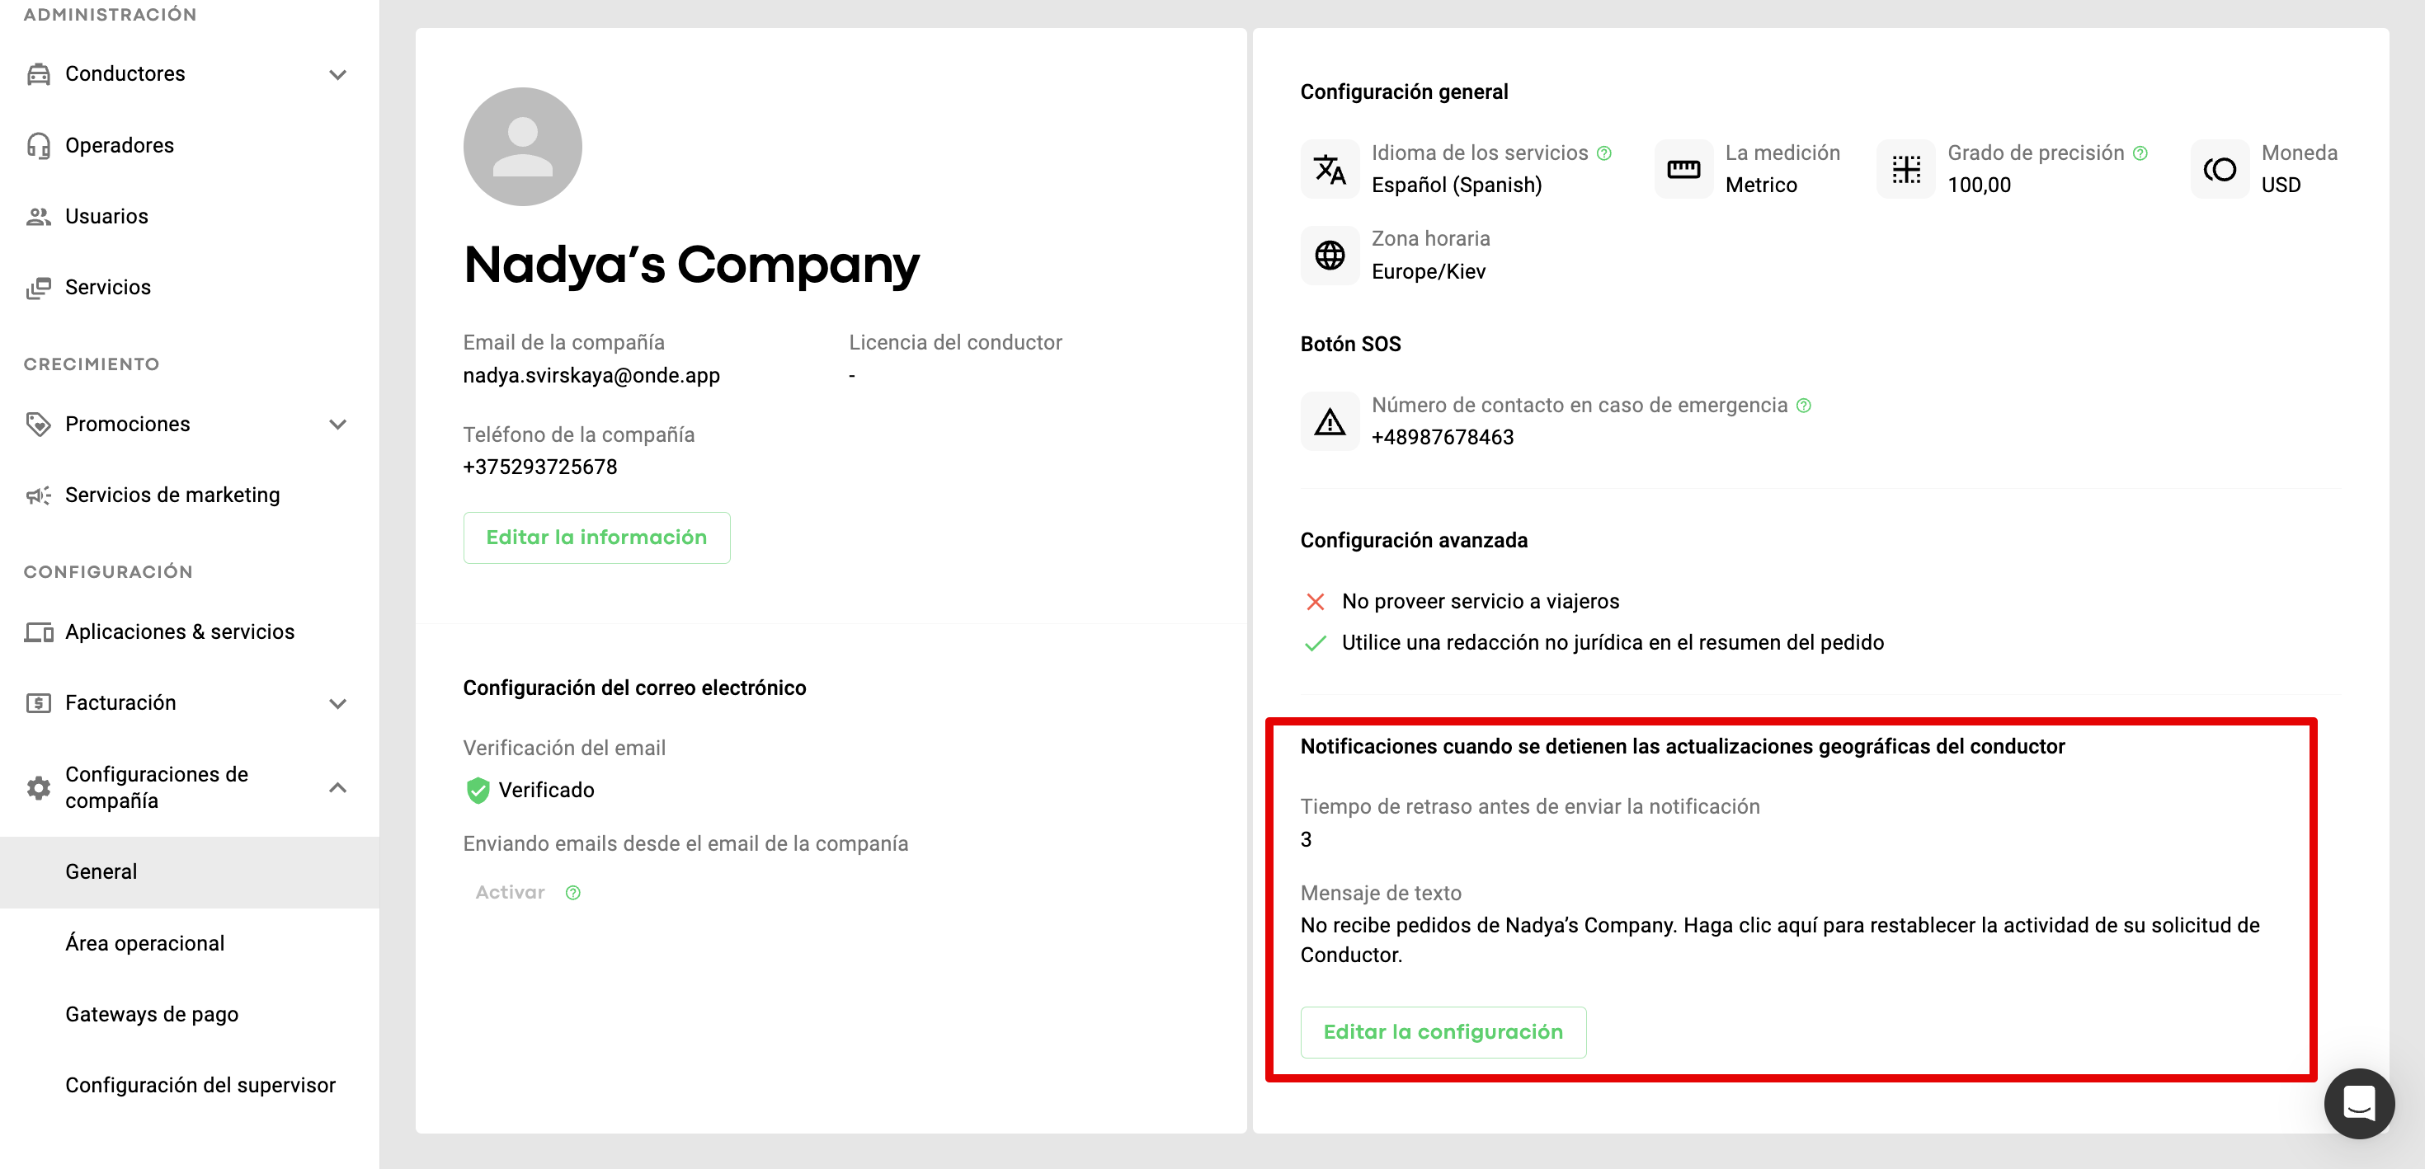Click the SOS warning triangle icon
Screen dimensions: 2425x1169
(1330, 421)
